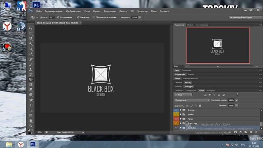Select the Crop tool

(31, 49)
